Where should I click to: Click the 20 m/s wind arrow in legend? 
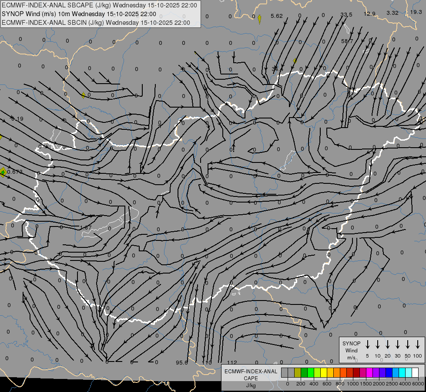pyautogui.click(x=387, y=344)
